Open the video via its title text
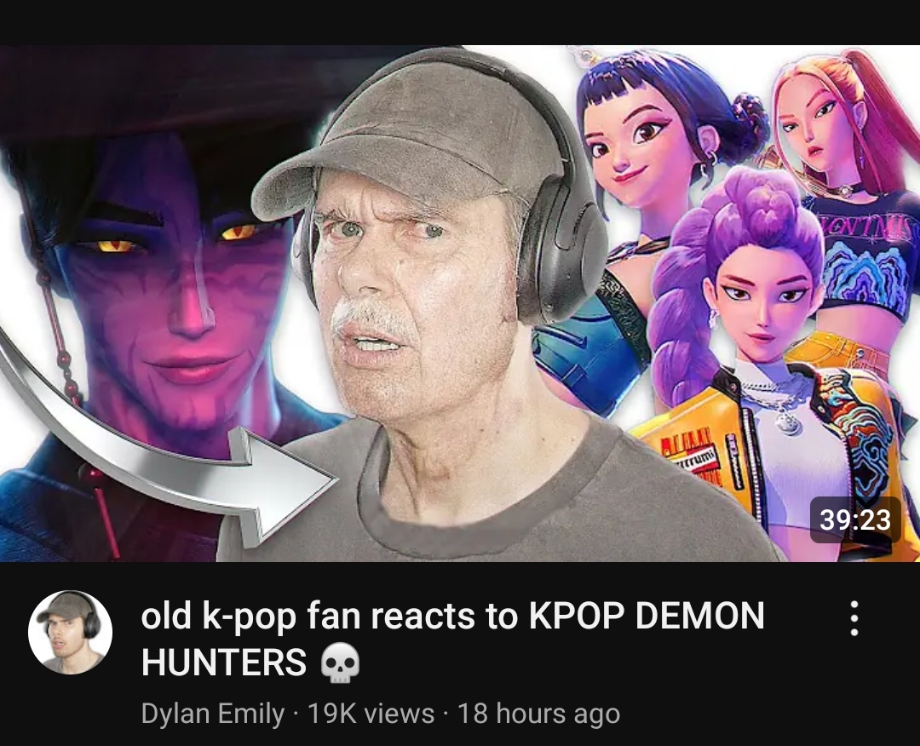Viewport: 920px width, 746px height. tap(452, 640)
